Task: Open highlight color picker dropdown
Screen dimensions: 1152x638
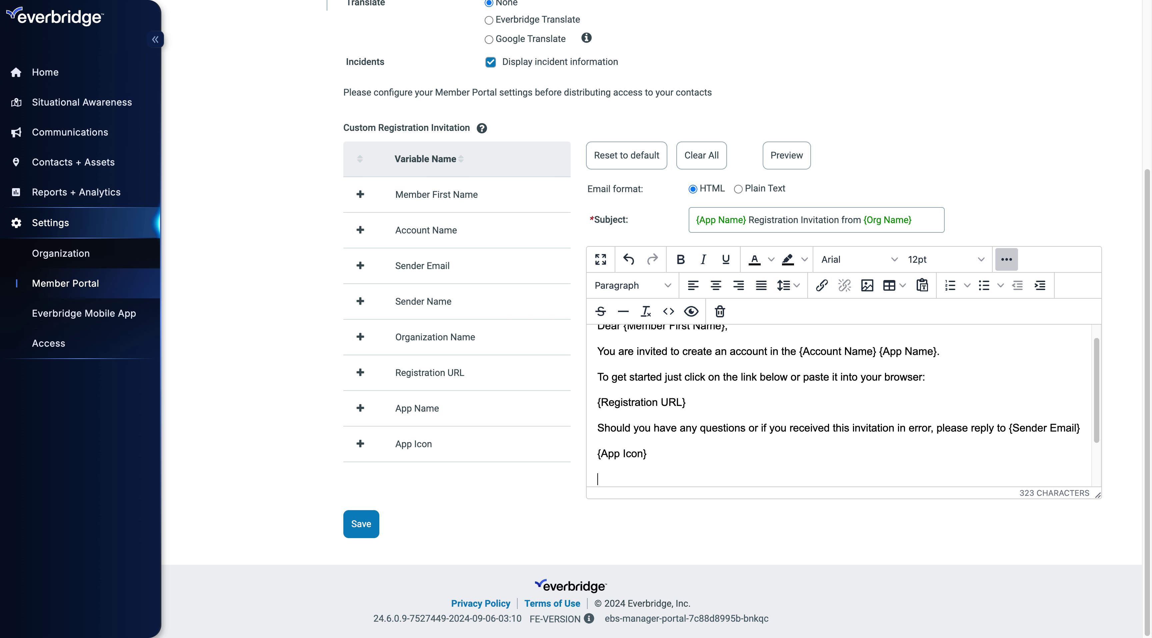Action: 805,260
